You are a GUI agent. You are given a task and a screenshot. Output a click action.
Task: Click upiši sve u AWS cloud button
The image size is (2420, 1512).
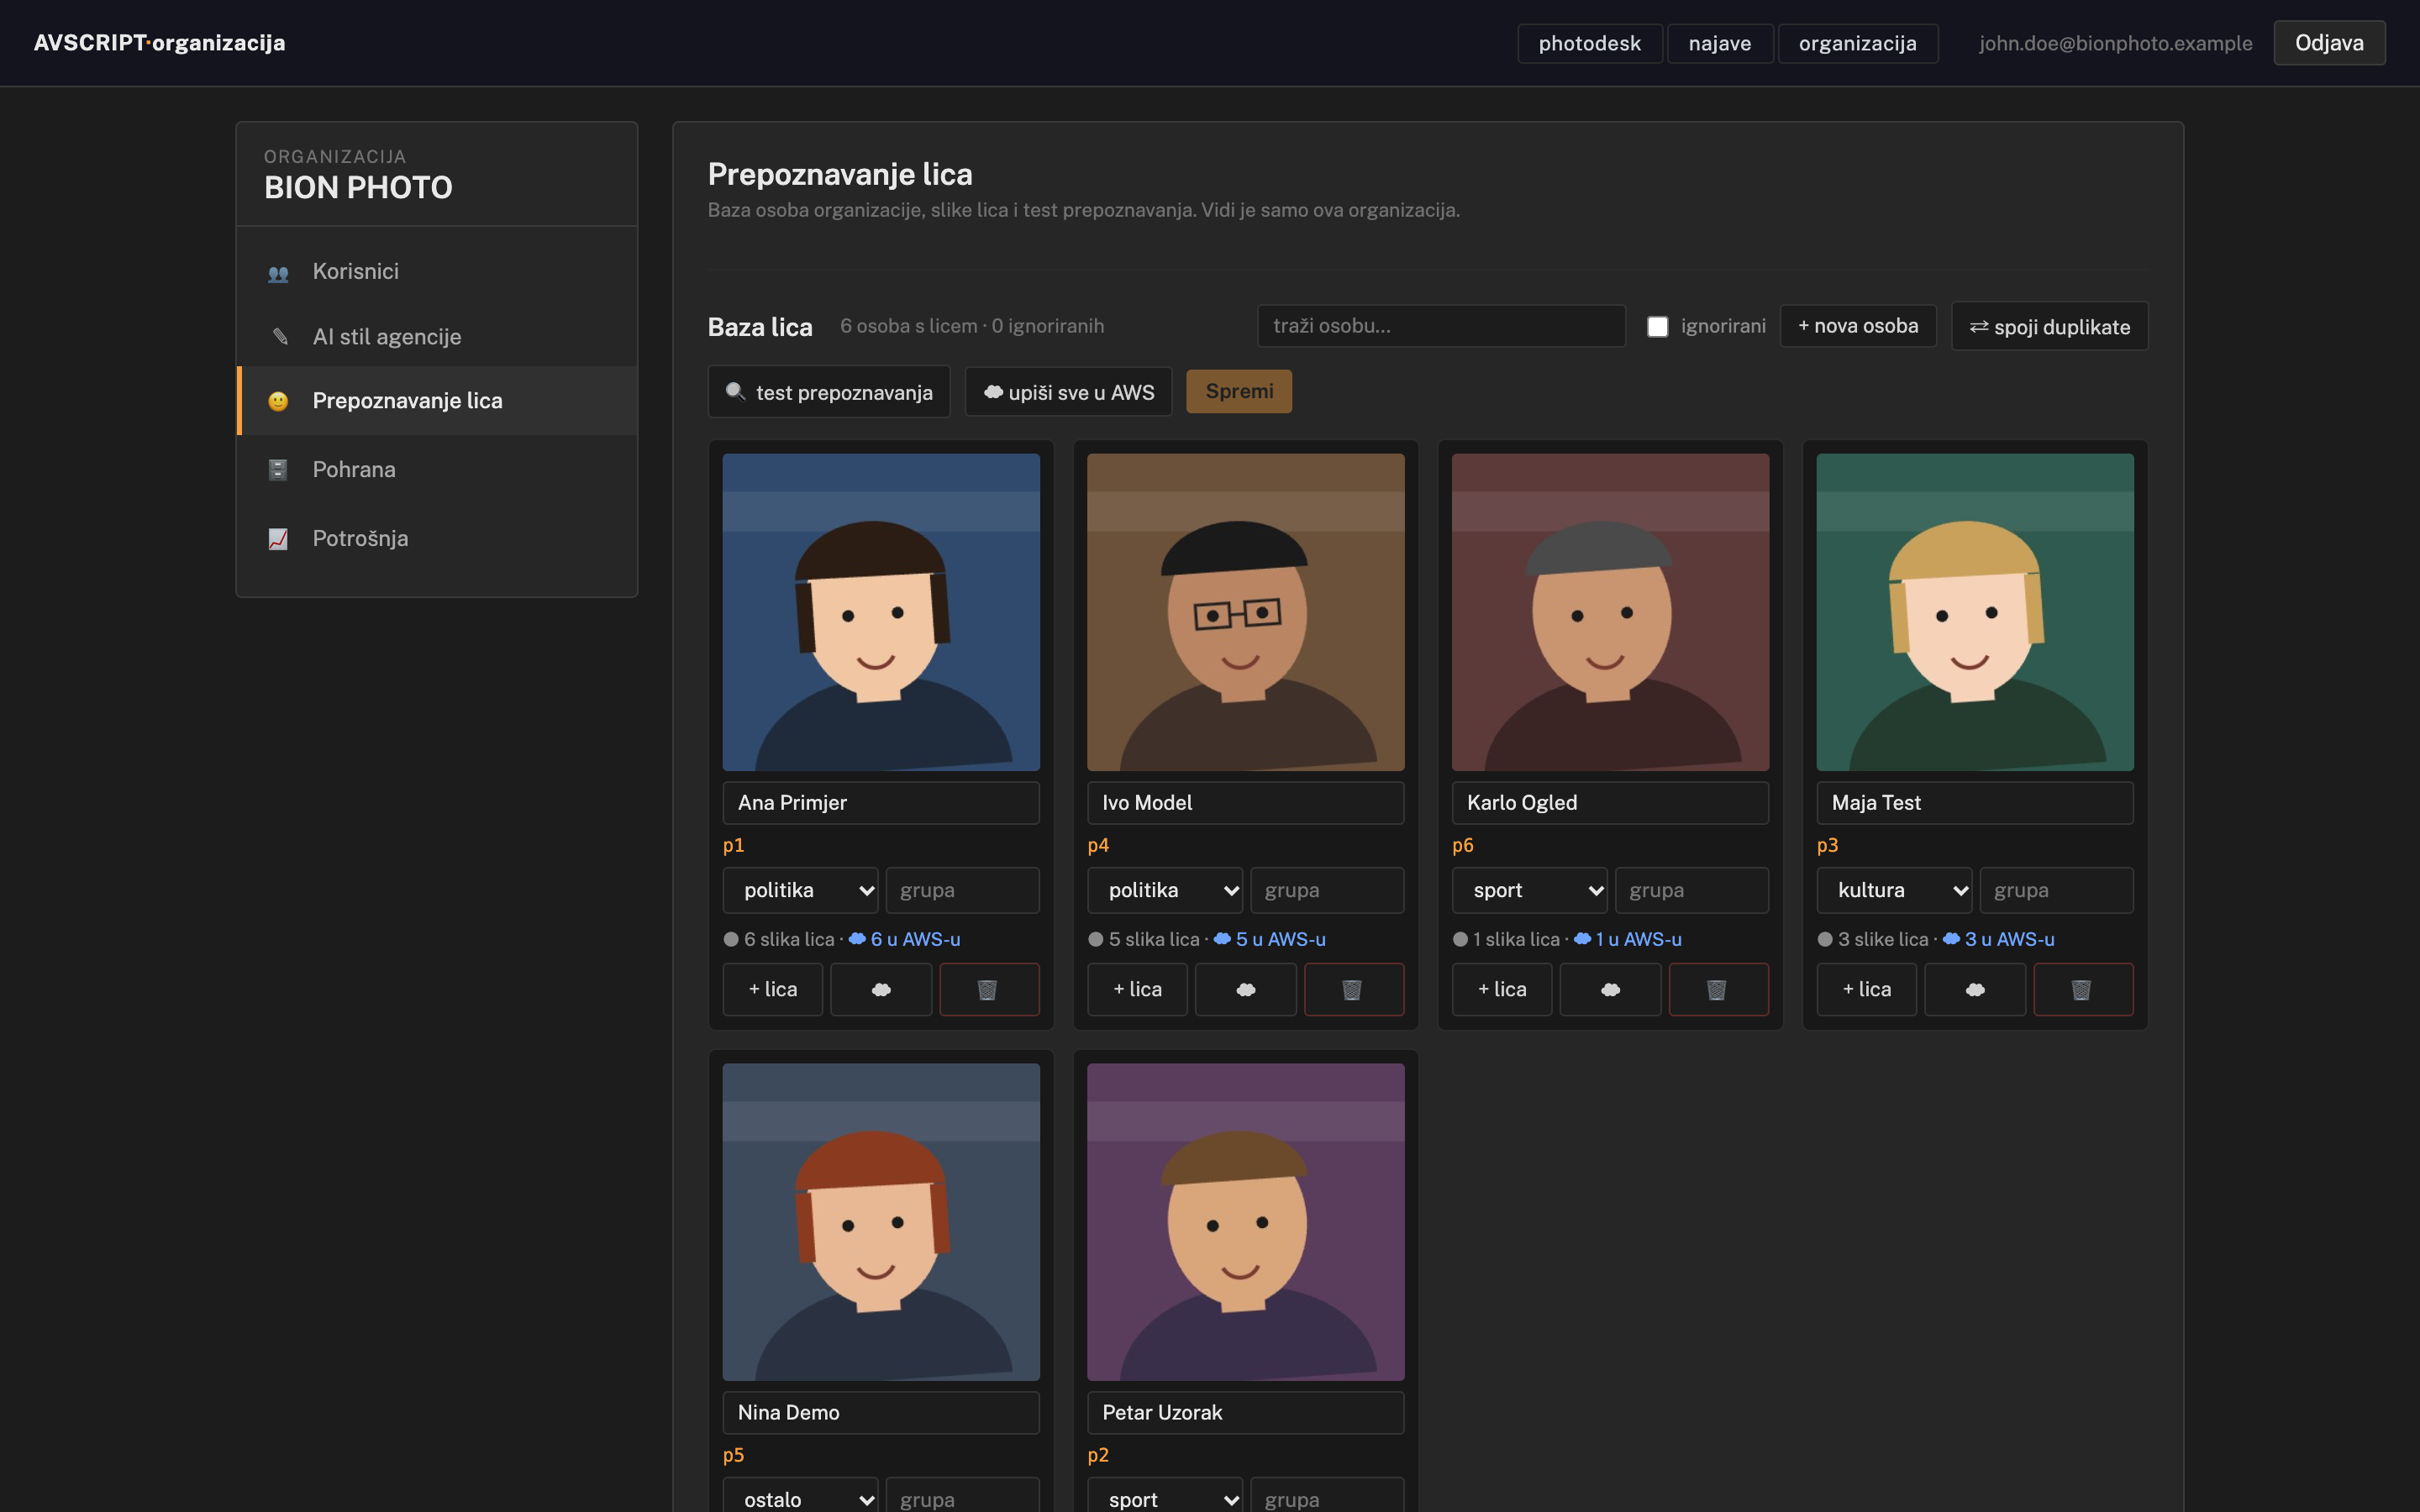coord(1068,392)
